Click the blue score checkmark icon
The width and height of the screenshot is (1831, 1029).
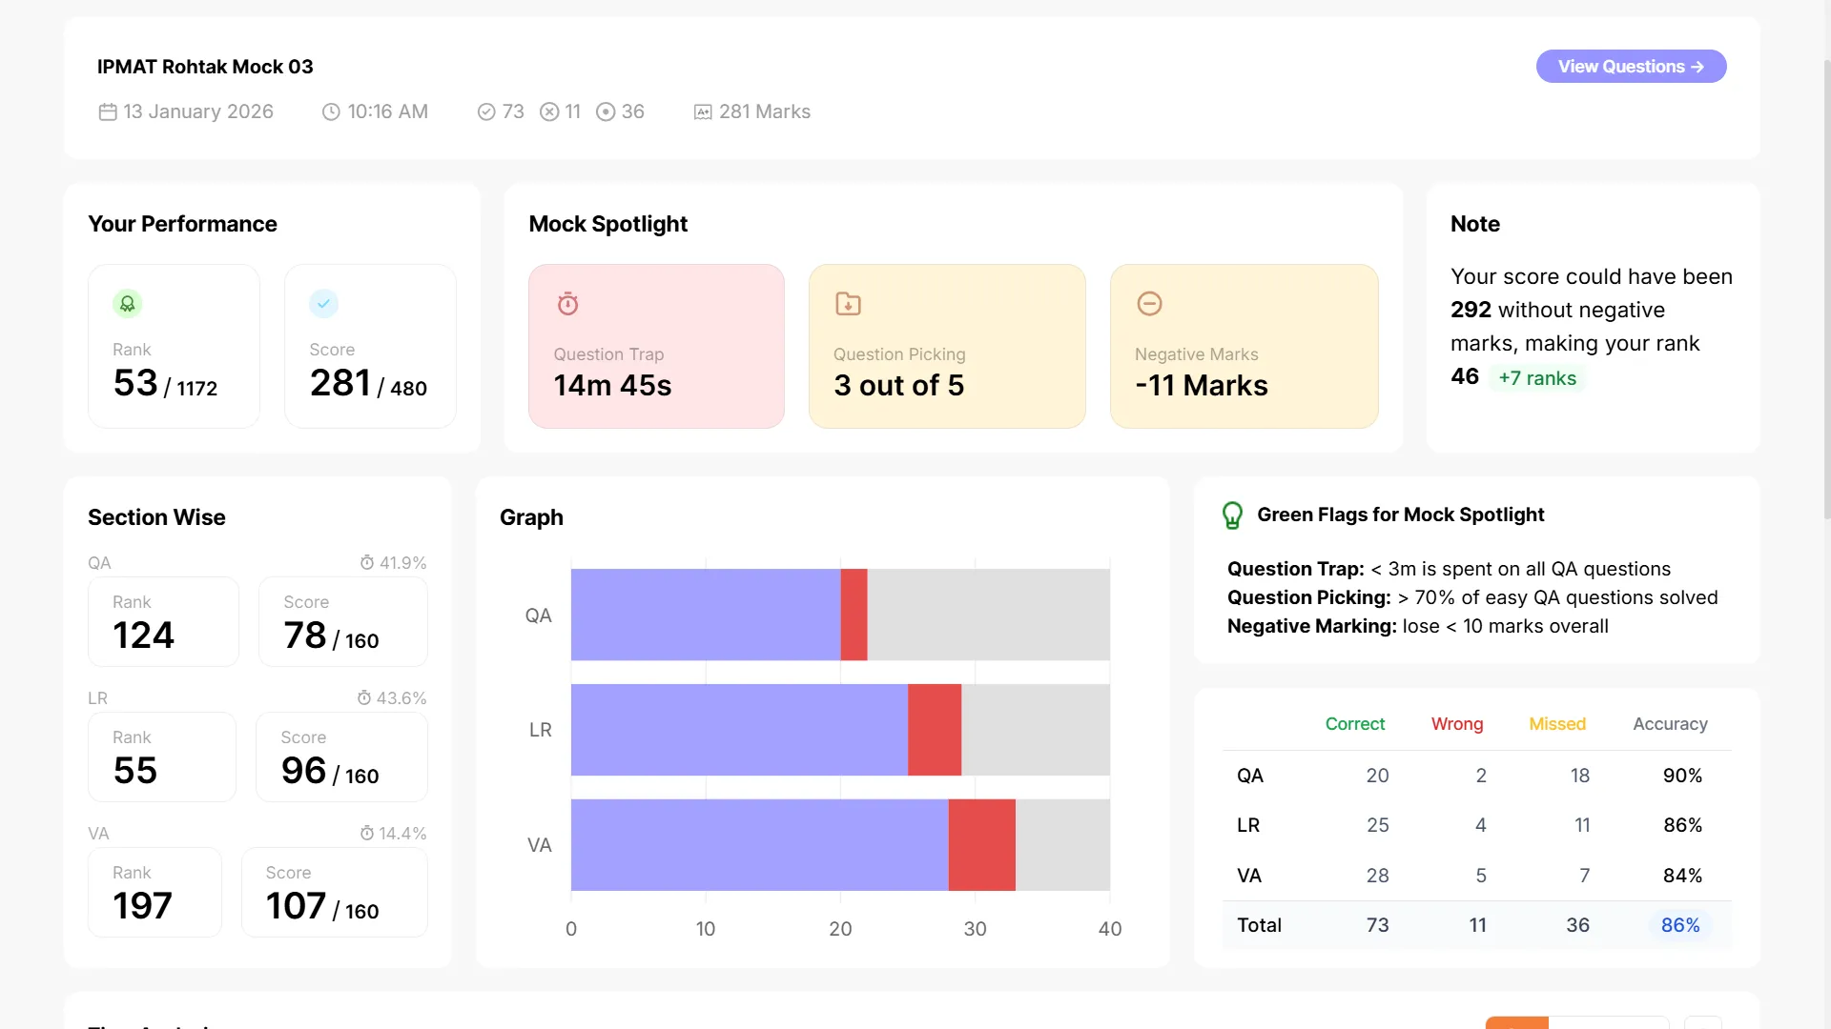324,304
